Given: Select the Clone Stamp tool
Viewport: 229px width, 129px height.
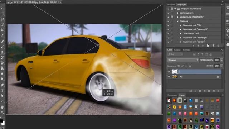Looking at the screenshot, I should [2, 52].
